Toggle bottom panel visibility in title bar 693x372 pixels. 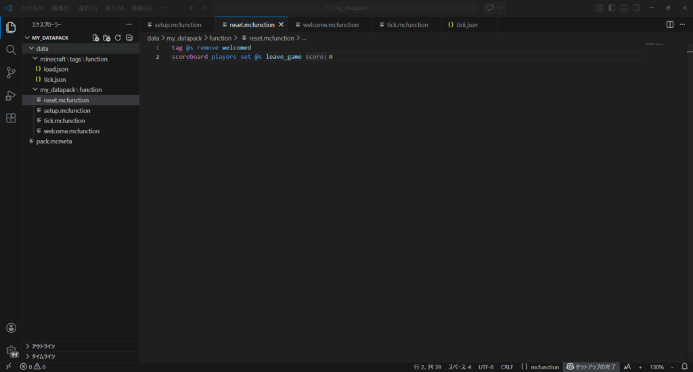point(624,7)
